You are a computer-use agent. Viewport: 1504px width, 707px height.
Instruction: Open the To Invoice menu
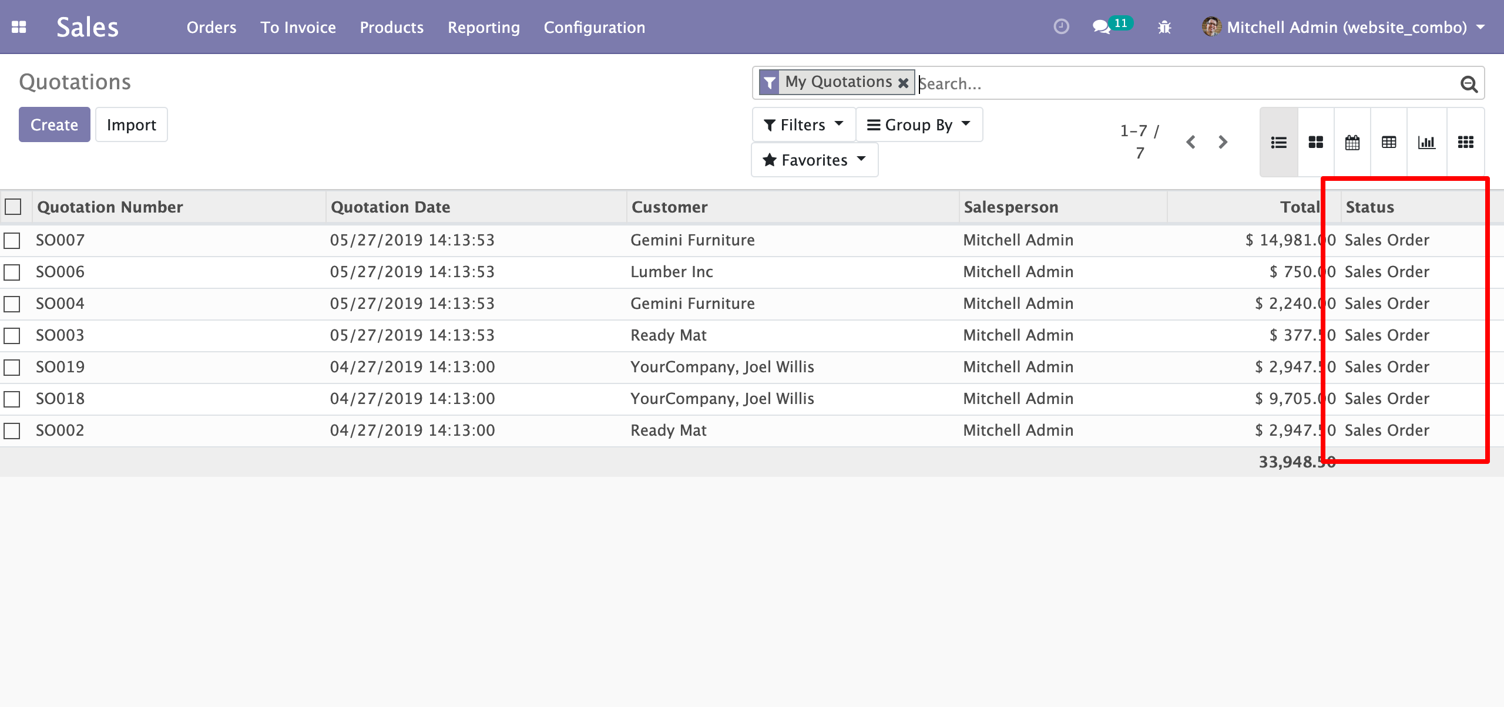(x=298, y=27)
